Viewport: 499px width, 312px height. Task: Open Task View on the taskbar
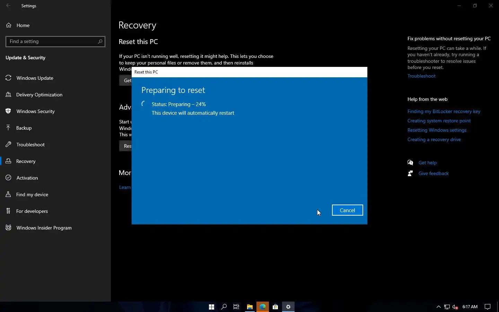(236, 306)
